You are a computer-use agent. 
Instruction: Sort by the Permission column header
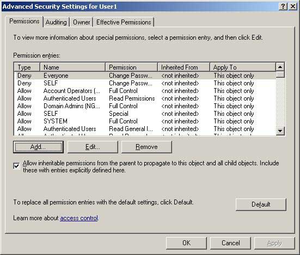(x=131, y=67)
